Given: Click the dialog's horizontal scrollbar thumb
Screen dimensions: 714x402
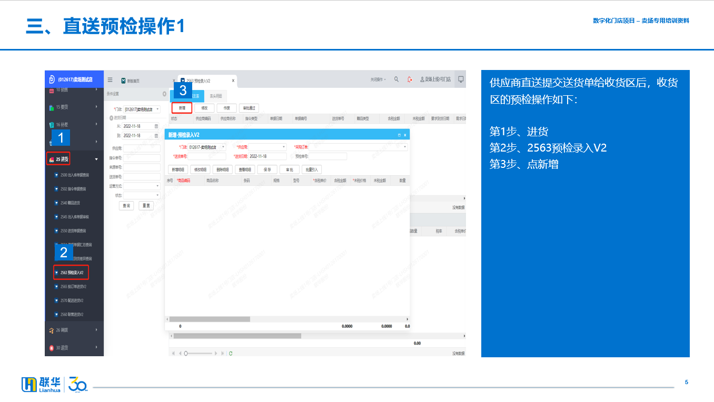Looking at the screenshot, I should click(210, 319).
